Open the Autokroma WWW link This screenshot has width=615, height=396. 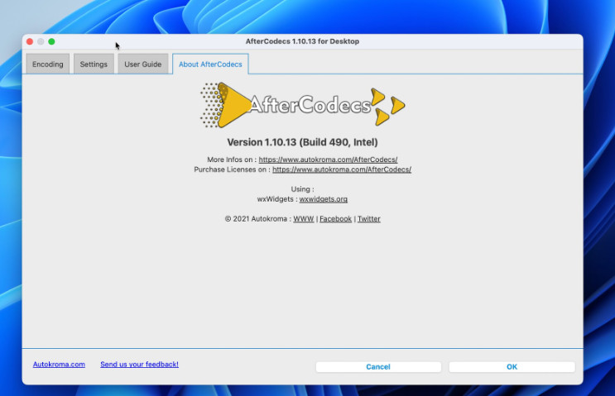[x=304, y=218]
